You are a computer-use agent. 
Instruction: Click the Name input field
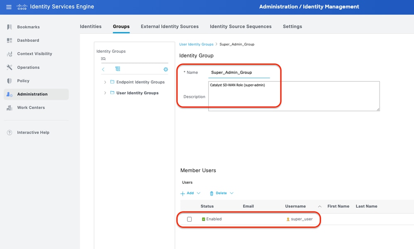[239, 73]
